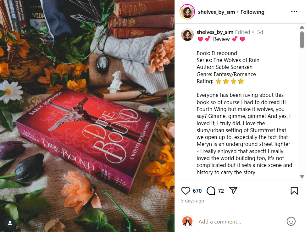Open emoji picker smiley icon
Image resolution: width=305 pixels, height=232 pixels.
tap(291, 221)
